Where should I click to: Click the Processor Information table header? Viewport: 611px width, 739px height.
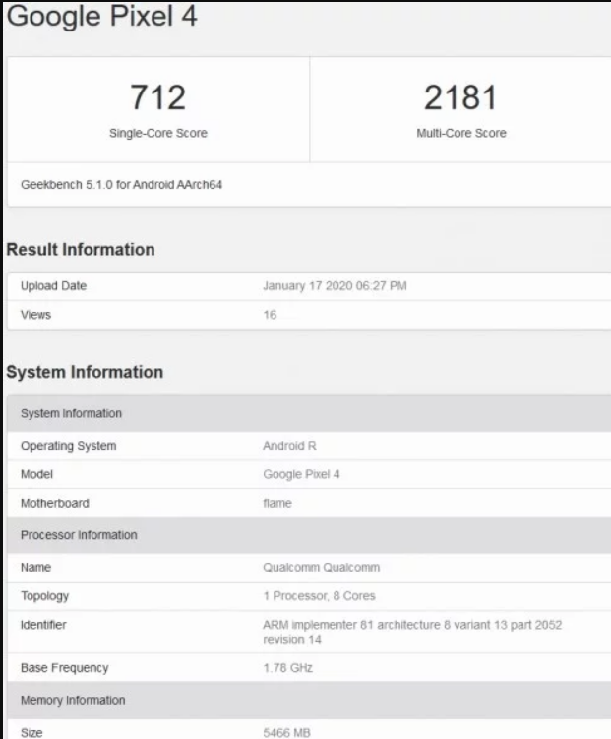tap(309, 535)
